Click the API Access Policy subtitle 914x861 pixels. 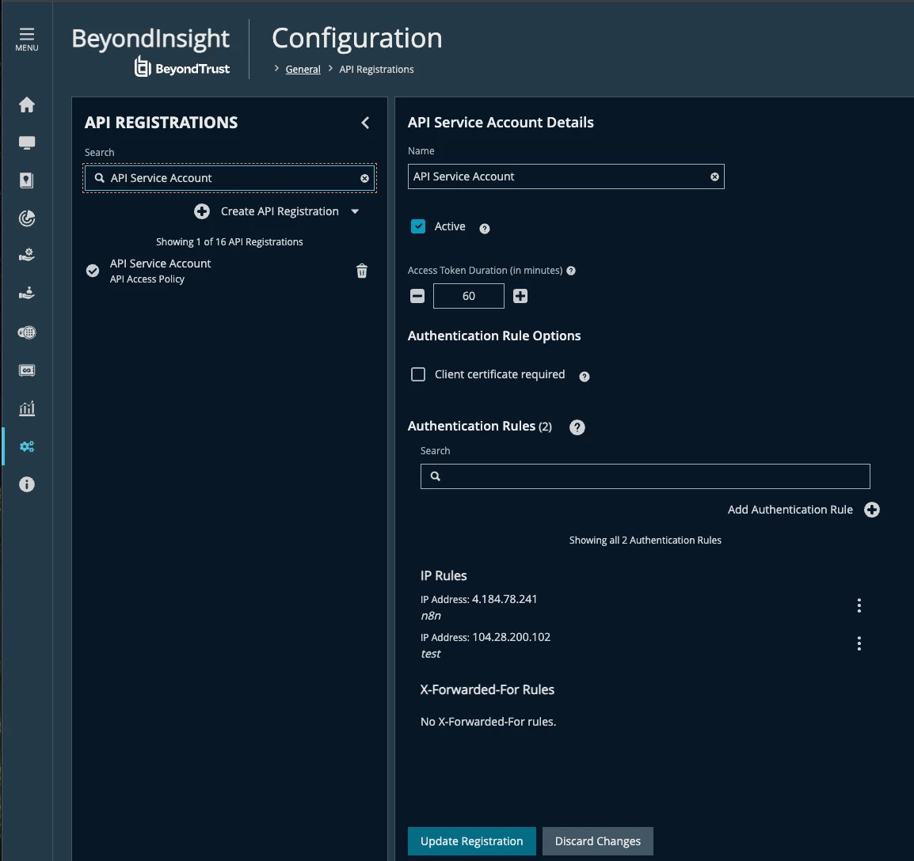click(x=147, y=279)
